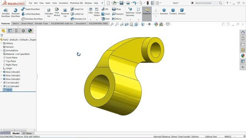246x138 pixels.
Task: Open the PropertyManager tab
Action: click(x=10, y=31)
